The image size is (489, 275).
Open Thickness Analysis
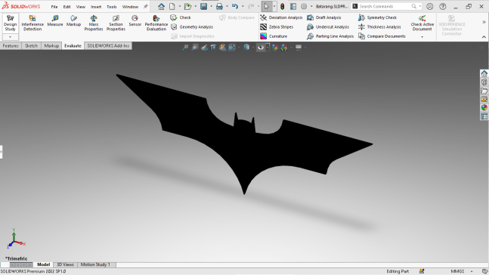379,26
